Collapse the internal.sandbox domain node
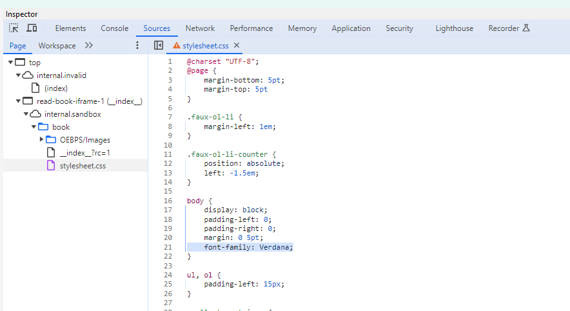The width and height of the screenshot is (570, 311). click(x=26, y=114)
